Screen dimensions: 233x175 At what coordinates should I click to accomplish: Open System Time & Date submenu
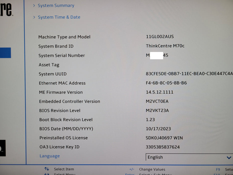[x=59, y=17]
